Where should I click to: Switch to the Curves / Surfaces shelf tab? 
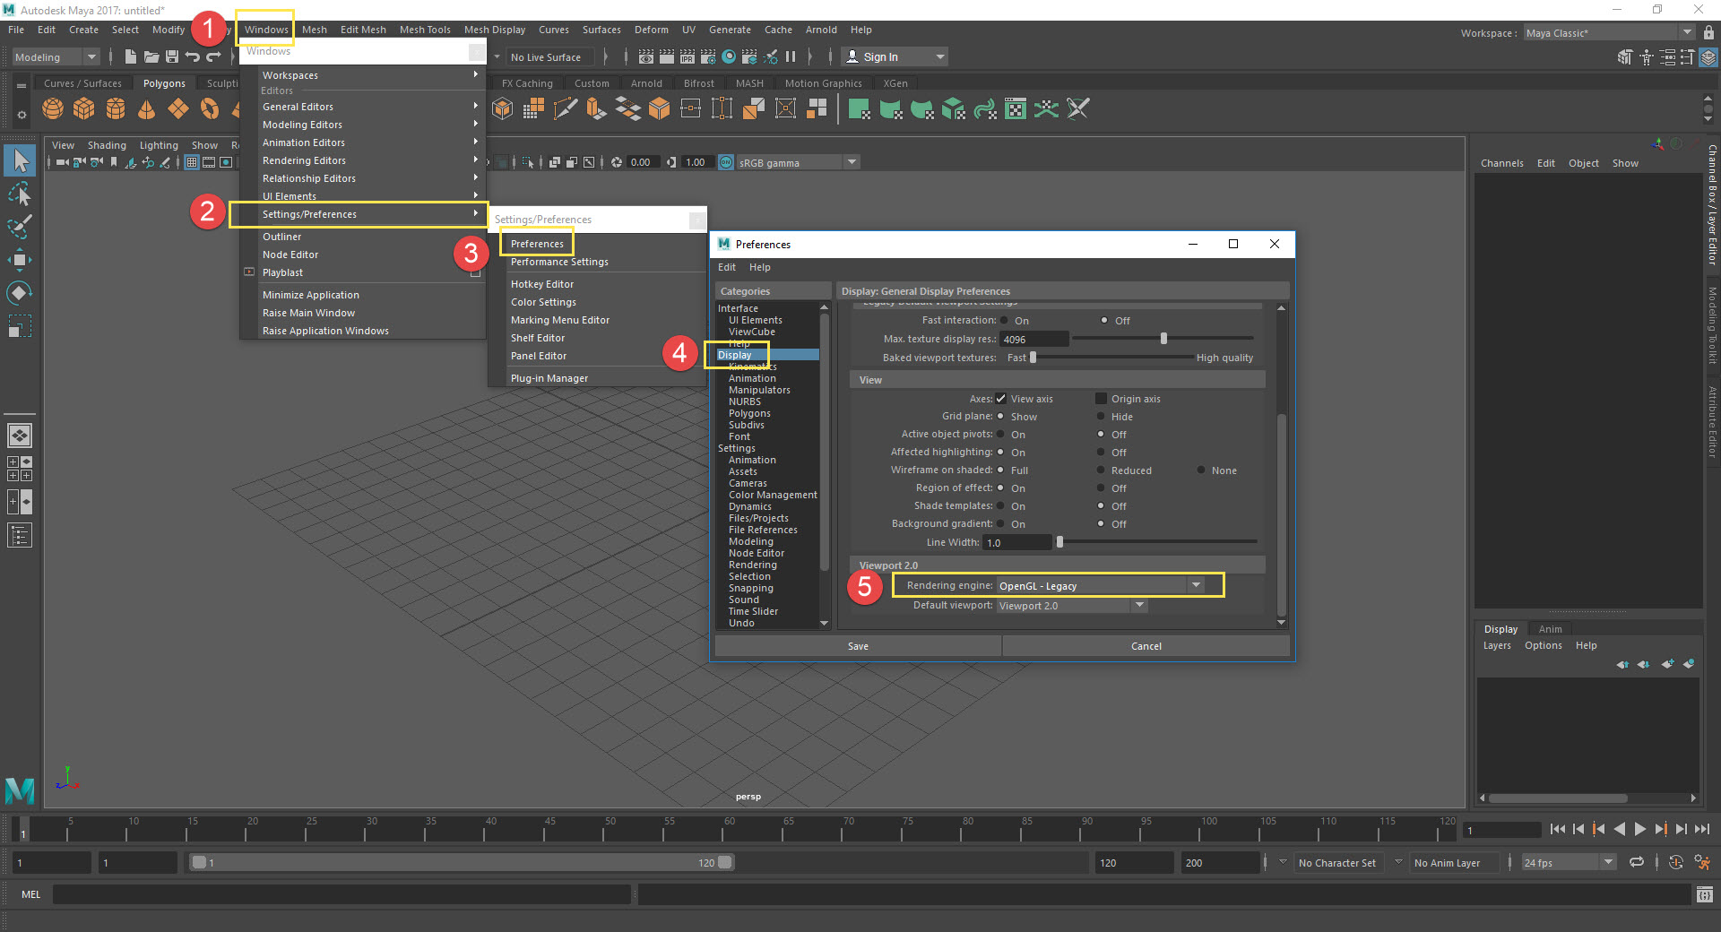point(82,82)
